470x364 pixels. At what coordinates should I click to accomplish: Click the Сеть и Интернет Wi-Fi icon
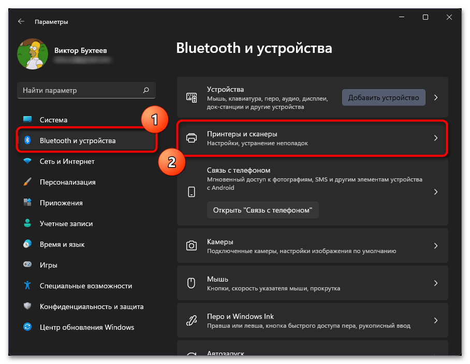tap(27, 161)
